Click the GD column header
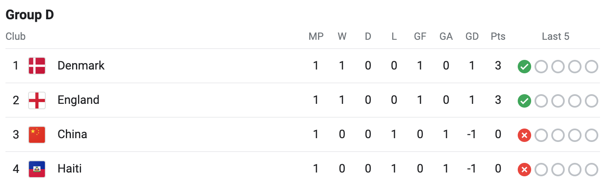 [472, 36]
